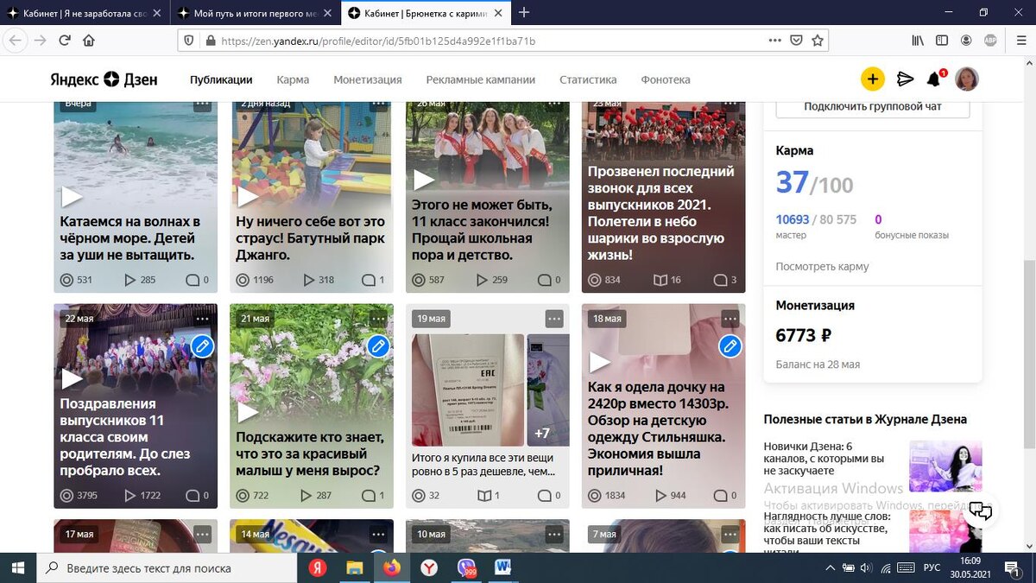This screenshot has width=1036, height=583.
Task: Open the paper plane messages icon
Action: click(905, 79)
